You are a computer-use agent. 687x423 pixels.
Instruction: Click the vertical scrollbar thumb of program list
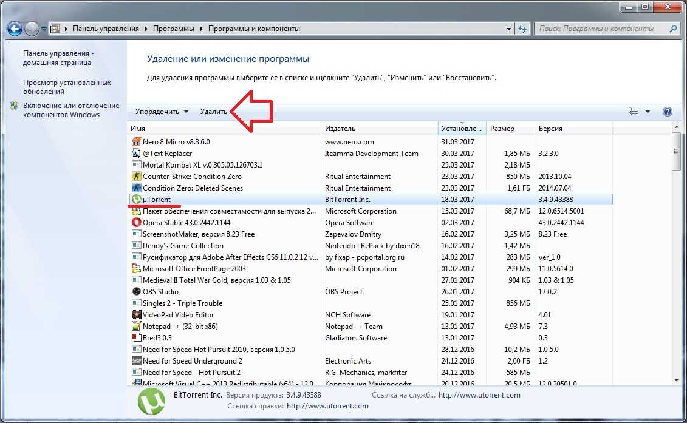click(x=677, y=151)
